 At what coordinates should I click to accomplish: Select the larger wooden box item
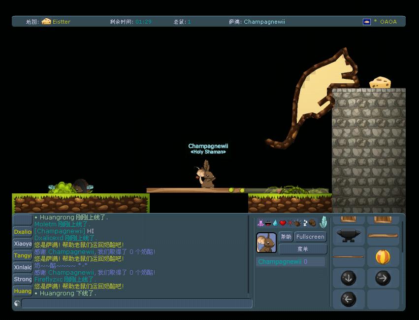[x=383, y=219]
